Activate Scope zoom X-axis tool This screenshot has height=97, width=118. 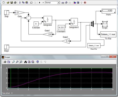[x=17, y=62]
